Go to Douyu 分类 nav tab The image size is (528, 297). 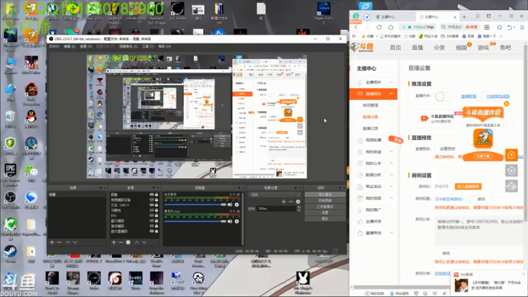click(439, 48)
